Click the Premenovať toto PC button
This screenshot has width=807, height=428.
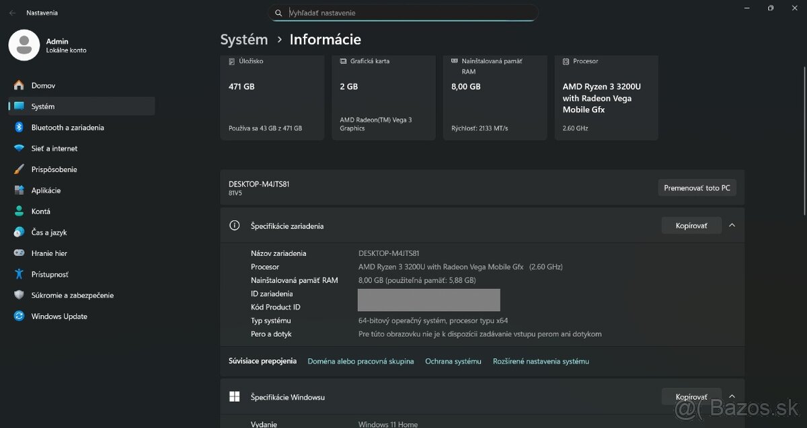click(697, 187)
